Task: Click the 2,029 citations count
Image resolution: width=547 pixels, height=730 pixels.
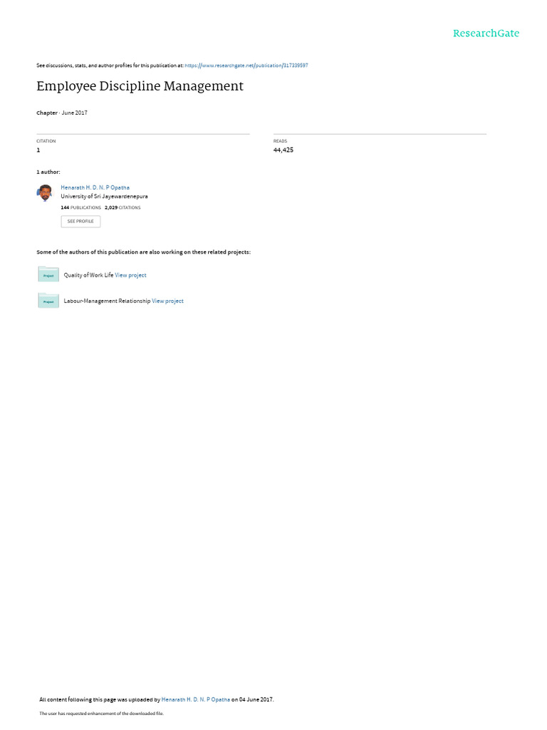Action: (123, 207)
